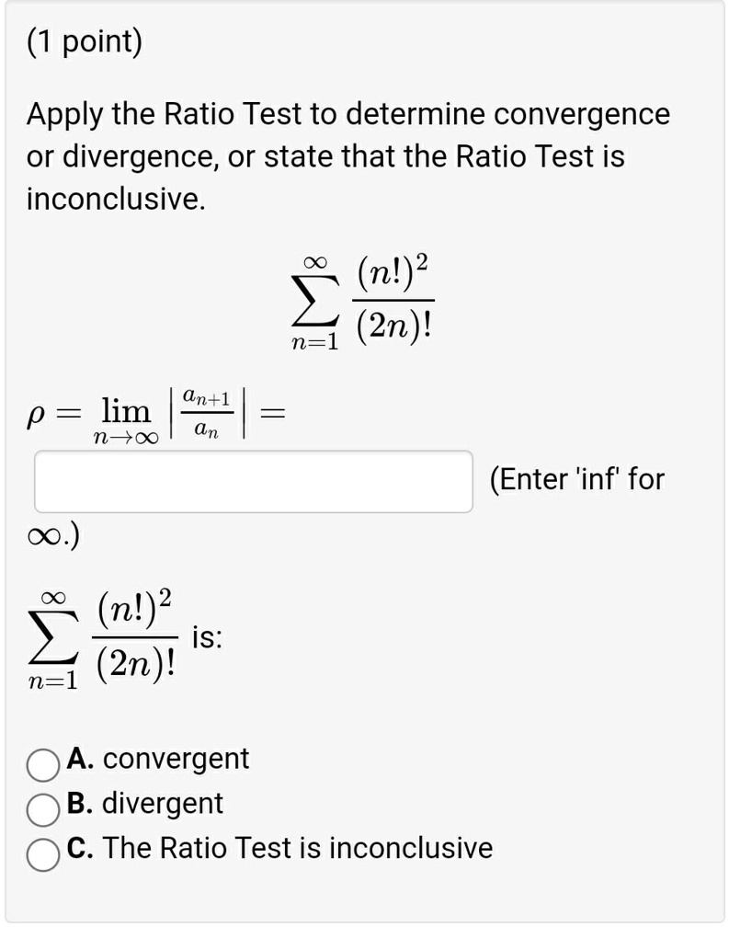
Task: Click the label text 'C. The Ratio Test is inconclusive'
Action: [x=279, y=849]
